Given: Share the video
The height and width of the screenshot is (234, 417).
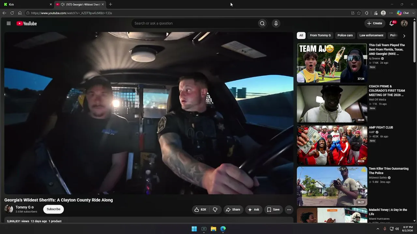Looking at the screenshot, I should (233, 210).
